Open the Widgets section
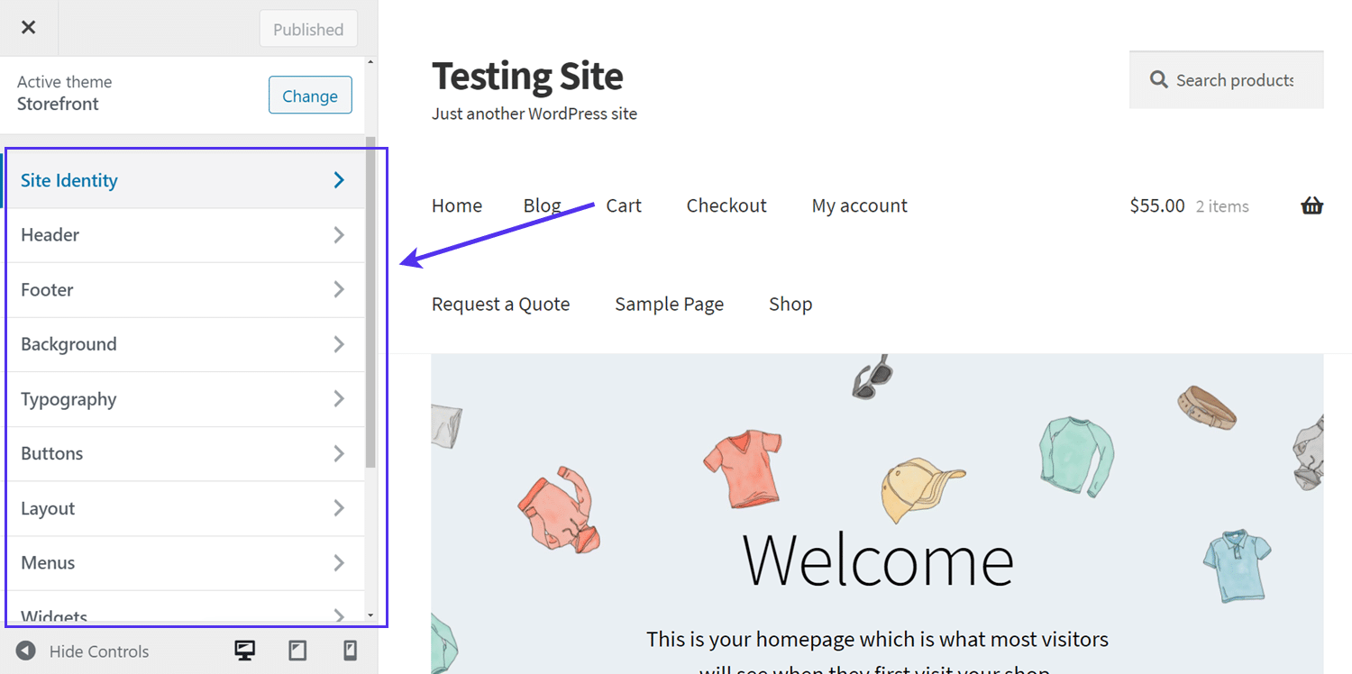The image size is (1352, 674). [180, 615]
